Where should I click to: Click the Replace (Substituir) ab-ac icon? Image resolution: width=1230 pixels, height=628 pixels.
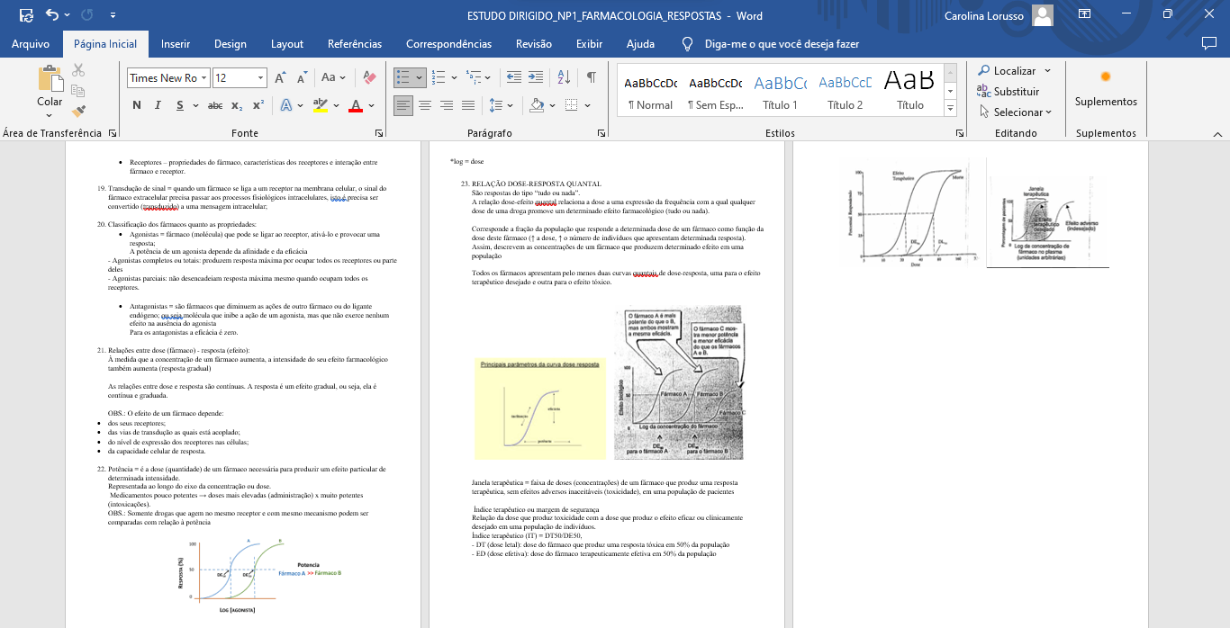984,91
